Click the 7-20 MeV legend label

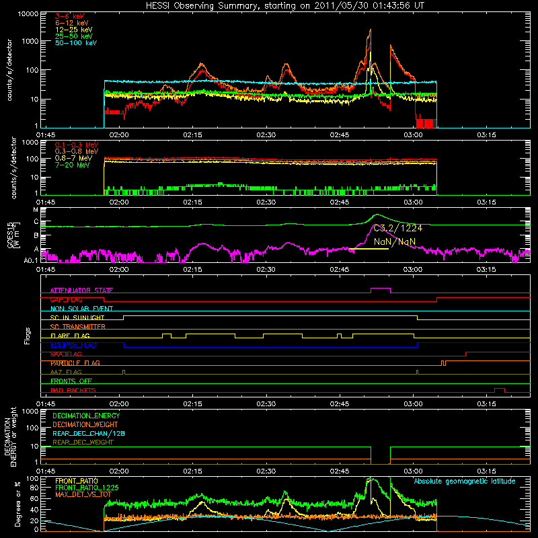72,165
